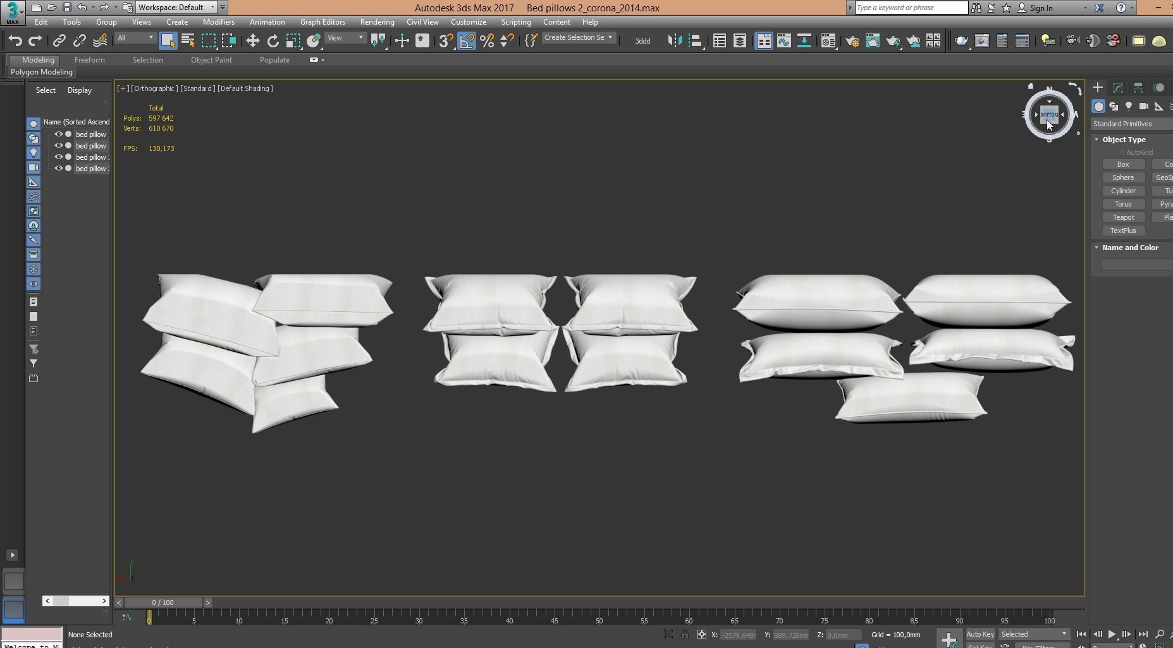The height and width of the screenshot is (648, 1173).
Task: Click the time slider showing 0 / 100
Action: pyautogui.click(x=163, y=603)
